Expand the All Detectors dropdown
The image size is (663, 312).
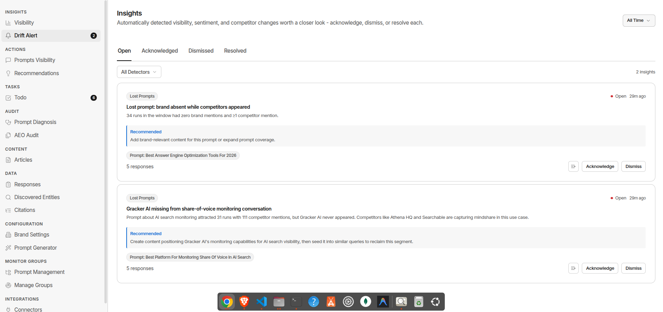click(x=139, y=72)
